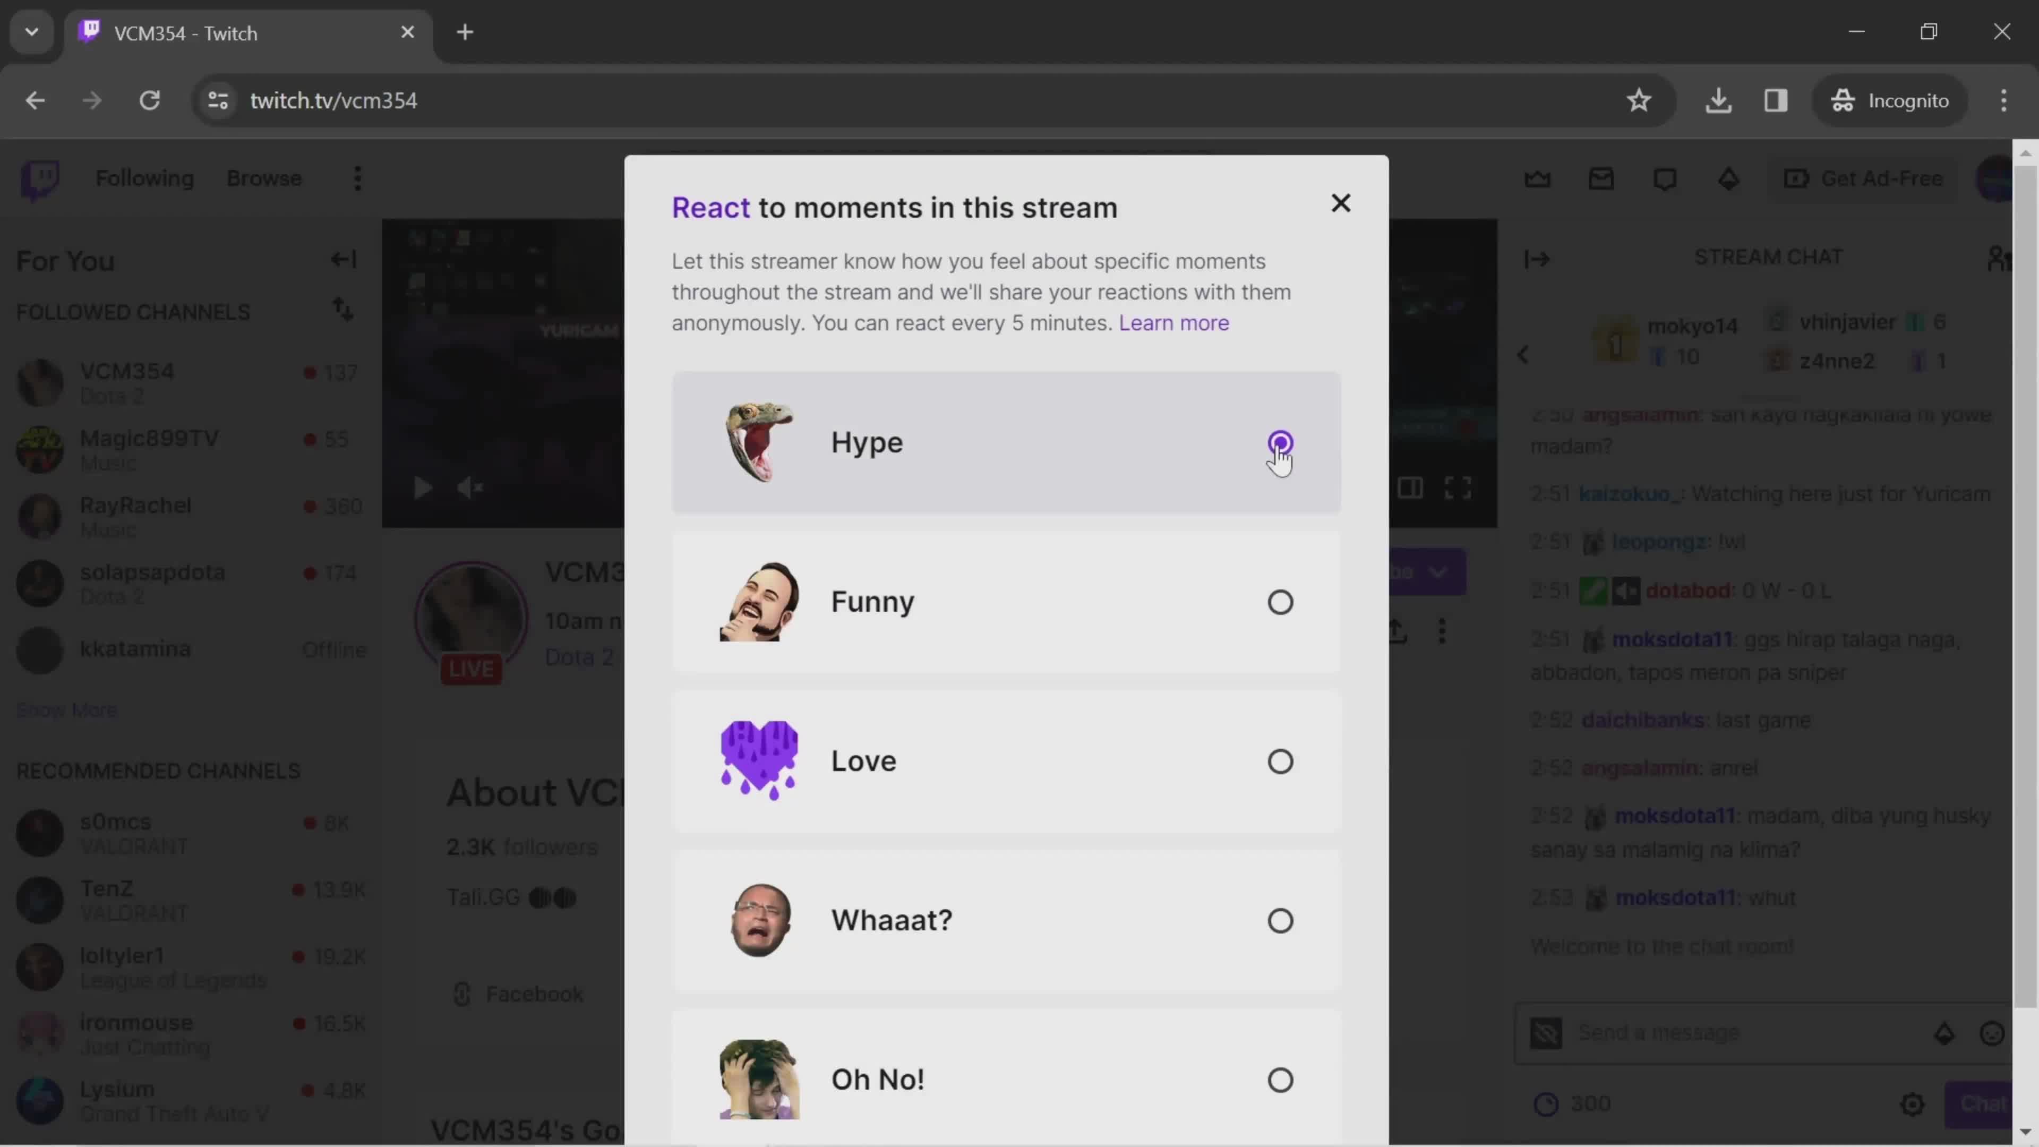Image resolution: width=2039 pixels, height=1147 pixels.
Task: Click the browser extensions icon
Action: pos(1775,99)
